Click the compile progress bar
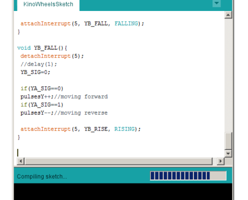The height and width of the screenshot is (200, 248). (x=188, y=175)
